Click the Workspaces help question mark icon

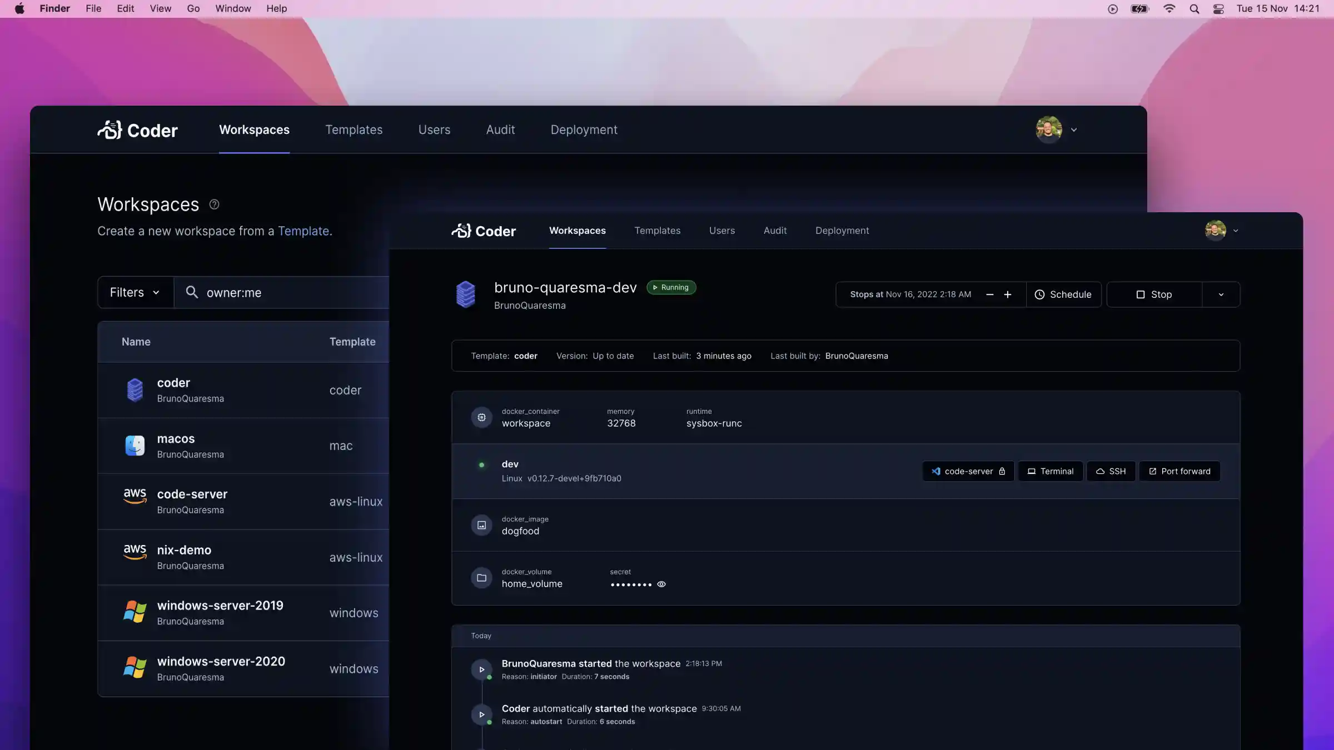(214, 204)
